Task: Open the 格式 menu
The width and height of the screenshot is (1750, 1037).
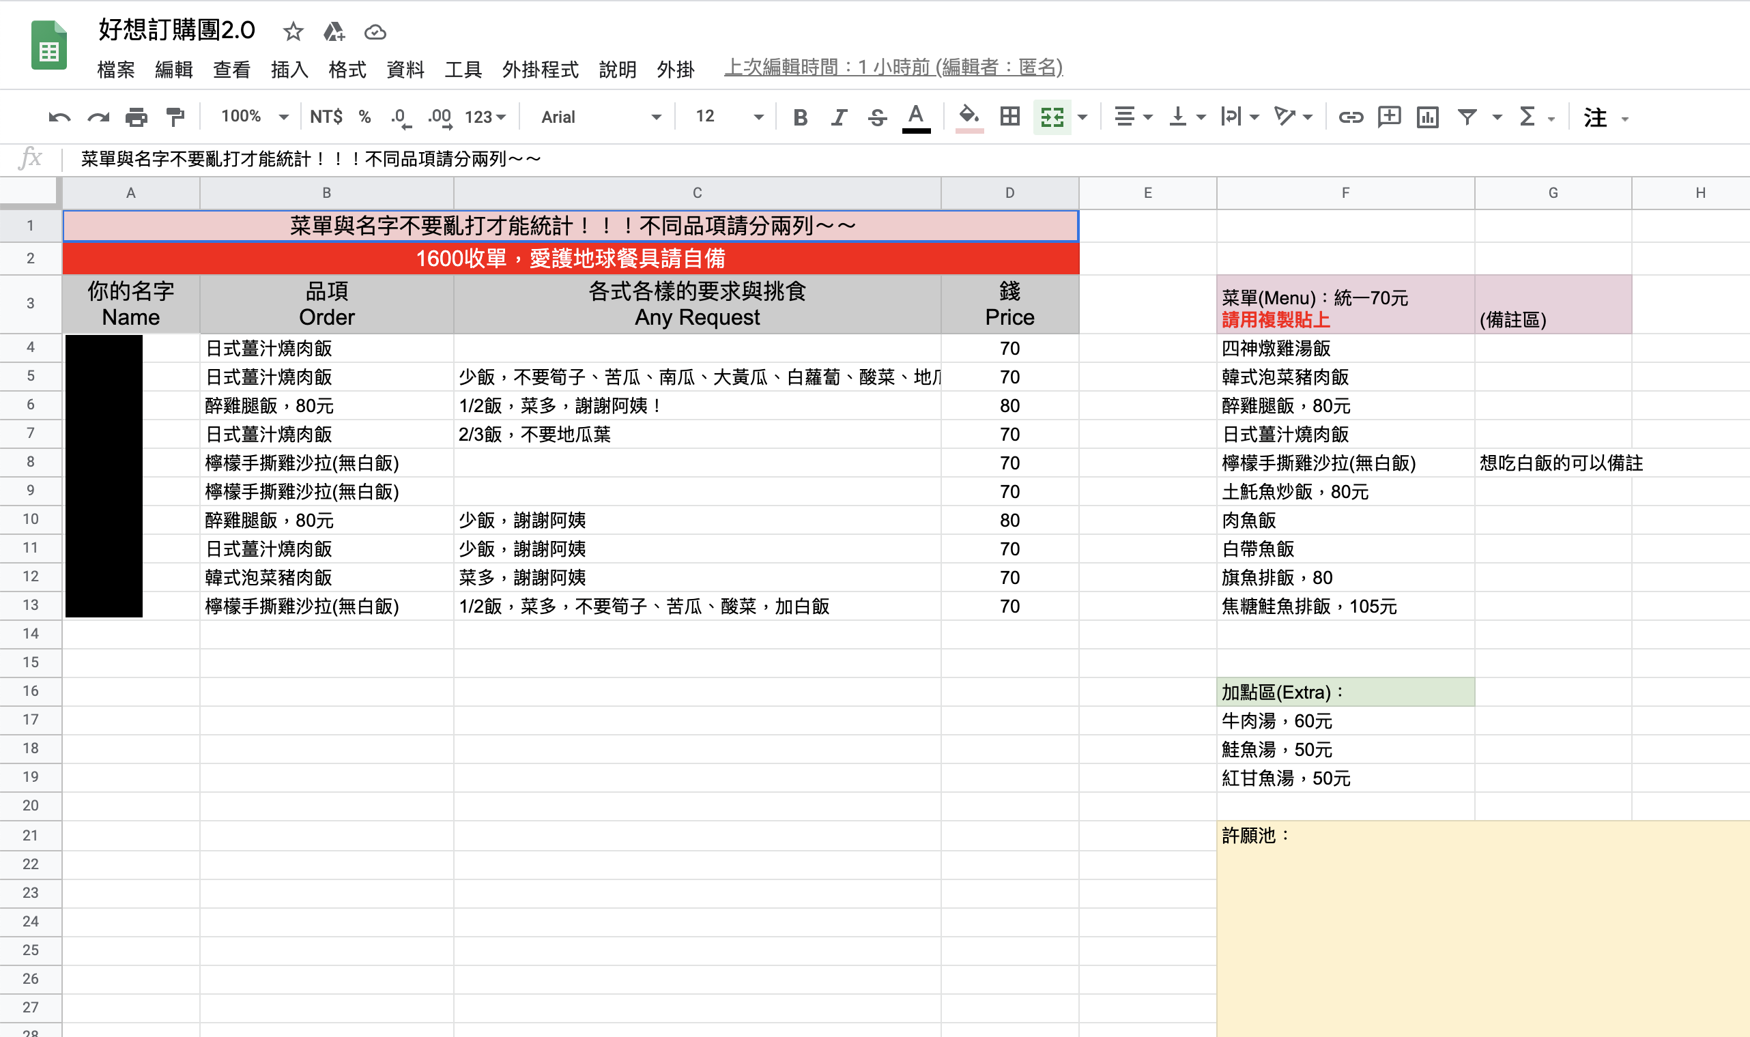Action: coord(347,69)
